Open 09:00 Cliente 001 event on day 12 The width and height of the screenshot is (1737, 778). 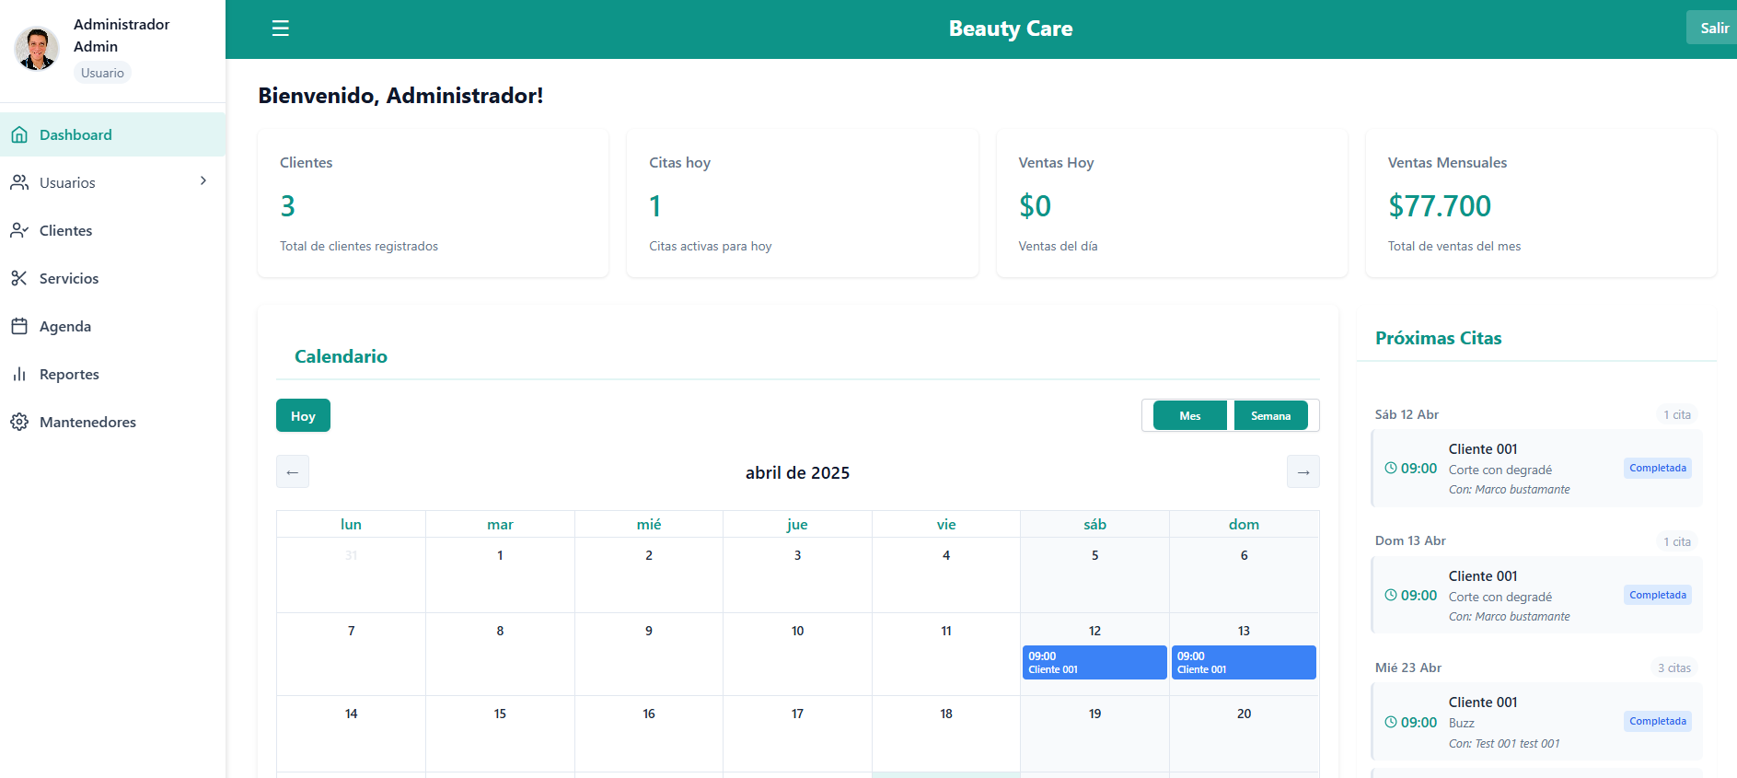click(x=1094, y=662)
